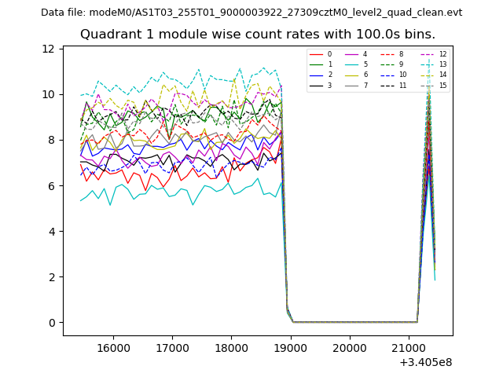Click the y-axis tick label 0
503x377 pixels.
point(50,323)
